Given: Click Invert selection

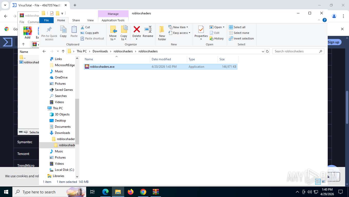Looking at the screenshot, I should (241, 38).
